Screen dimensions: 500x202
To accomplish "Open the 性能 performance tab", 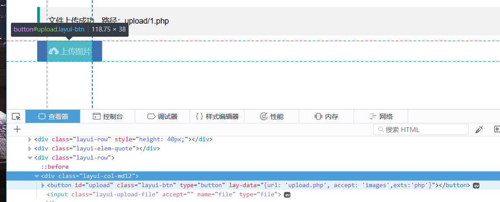I will [272, 117].
